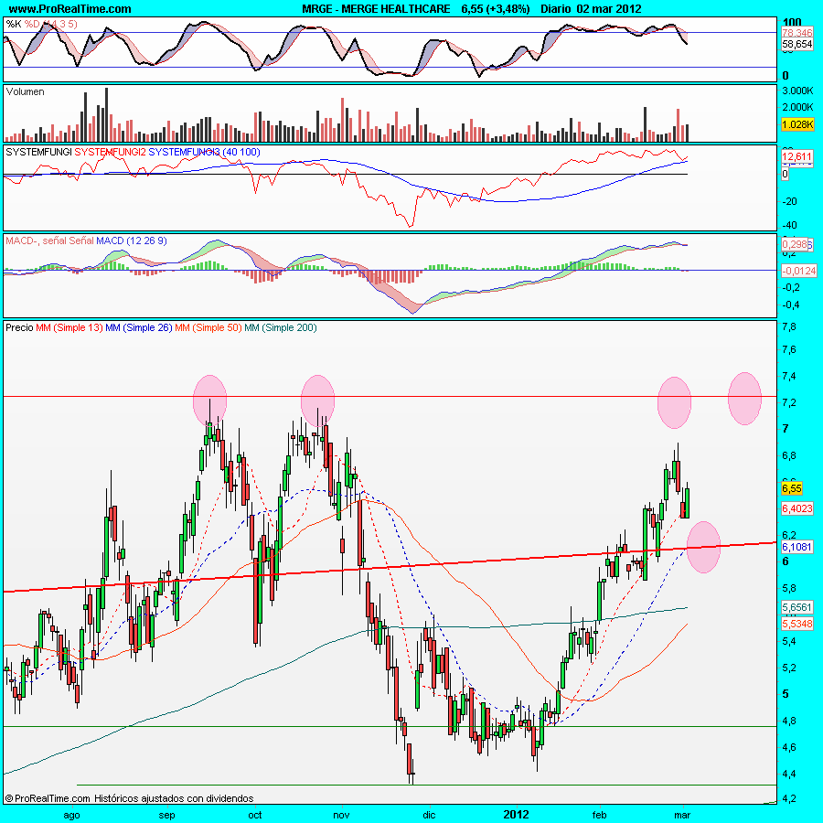The image size is (823, 823).
Task: Click the 0,298 MACD value tag
Action: tap(796, 244)
